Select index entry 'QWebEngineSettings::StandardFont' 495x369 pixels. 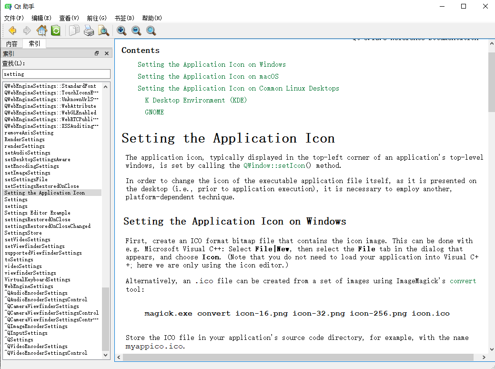52,86
